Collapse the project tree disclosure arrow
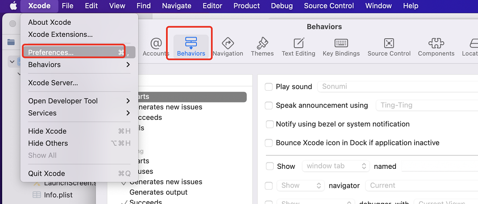 click(x=12, y=62)
